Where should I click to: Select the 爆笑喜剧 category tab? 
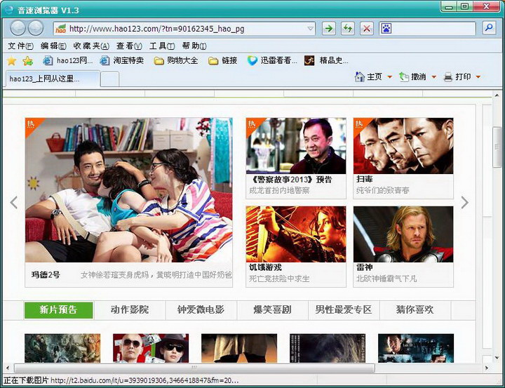pyautogui.click(x=272, y=309)
